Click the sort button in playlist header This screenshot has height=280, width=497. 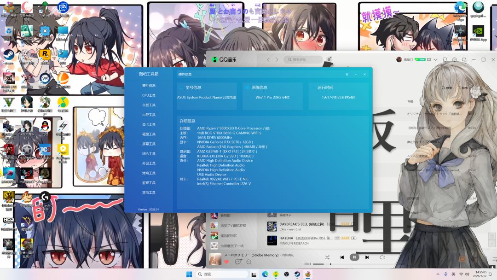point(462,88)
